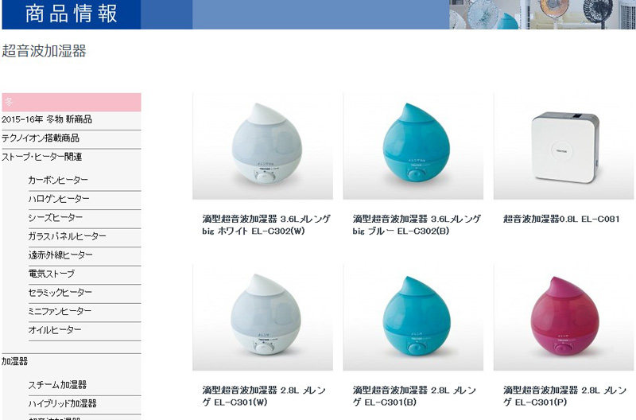Image resolution: width=636 pixels, height=420 pixels.
Task: Open the pink EL-C301(P) humidifier image
Action: pyautogui.click(x=564, y=317)
